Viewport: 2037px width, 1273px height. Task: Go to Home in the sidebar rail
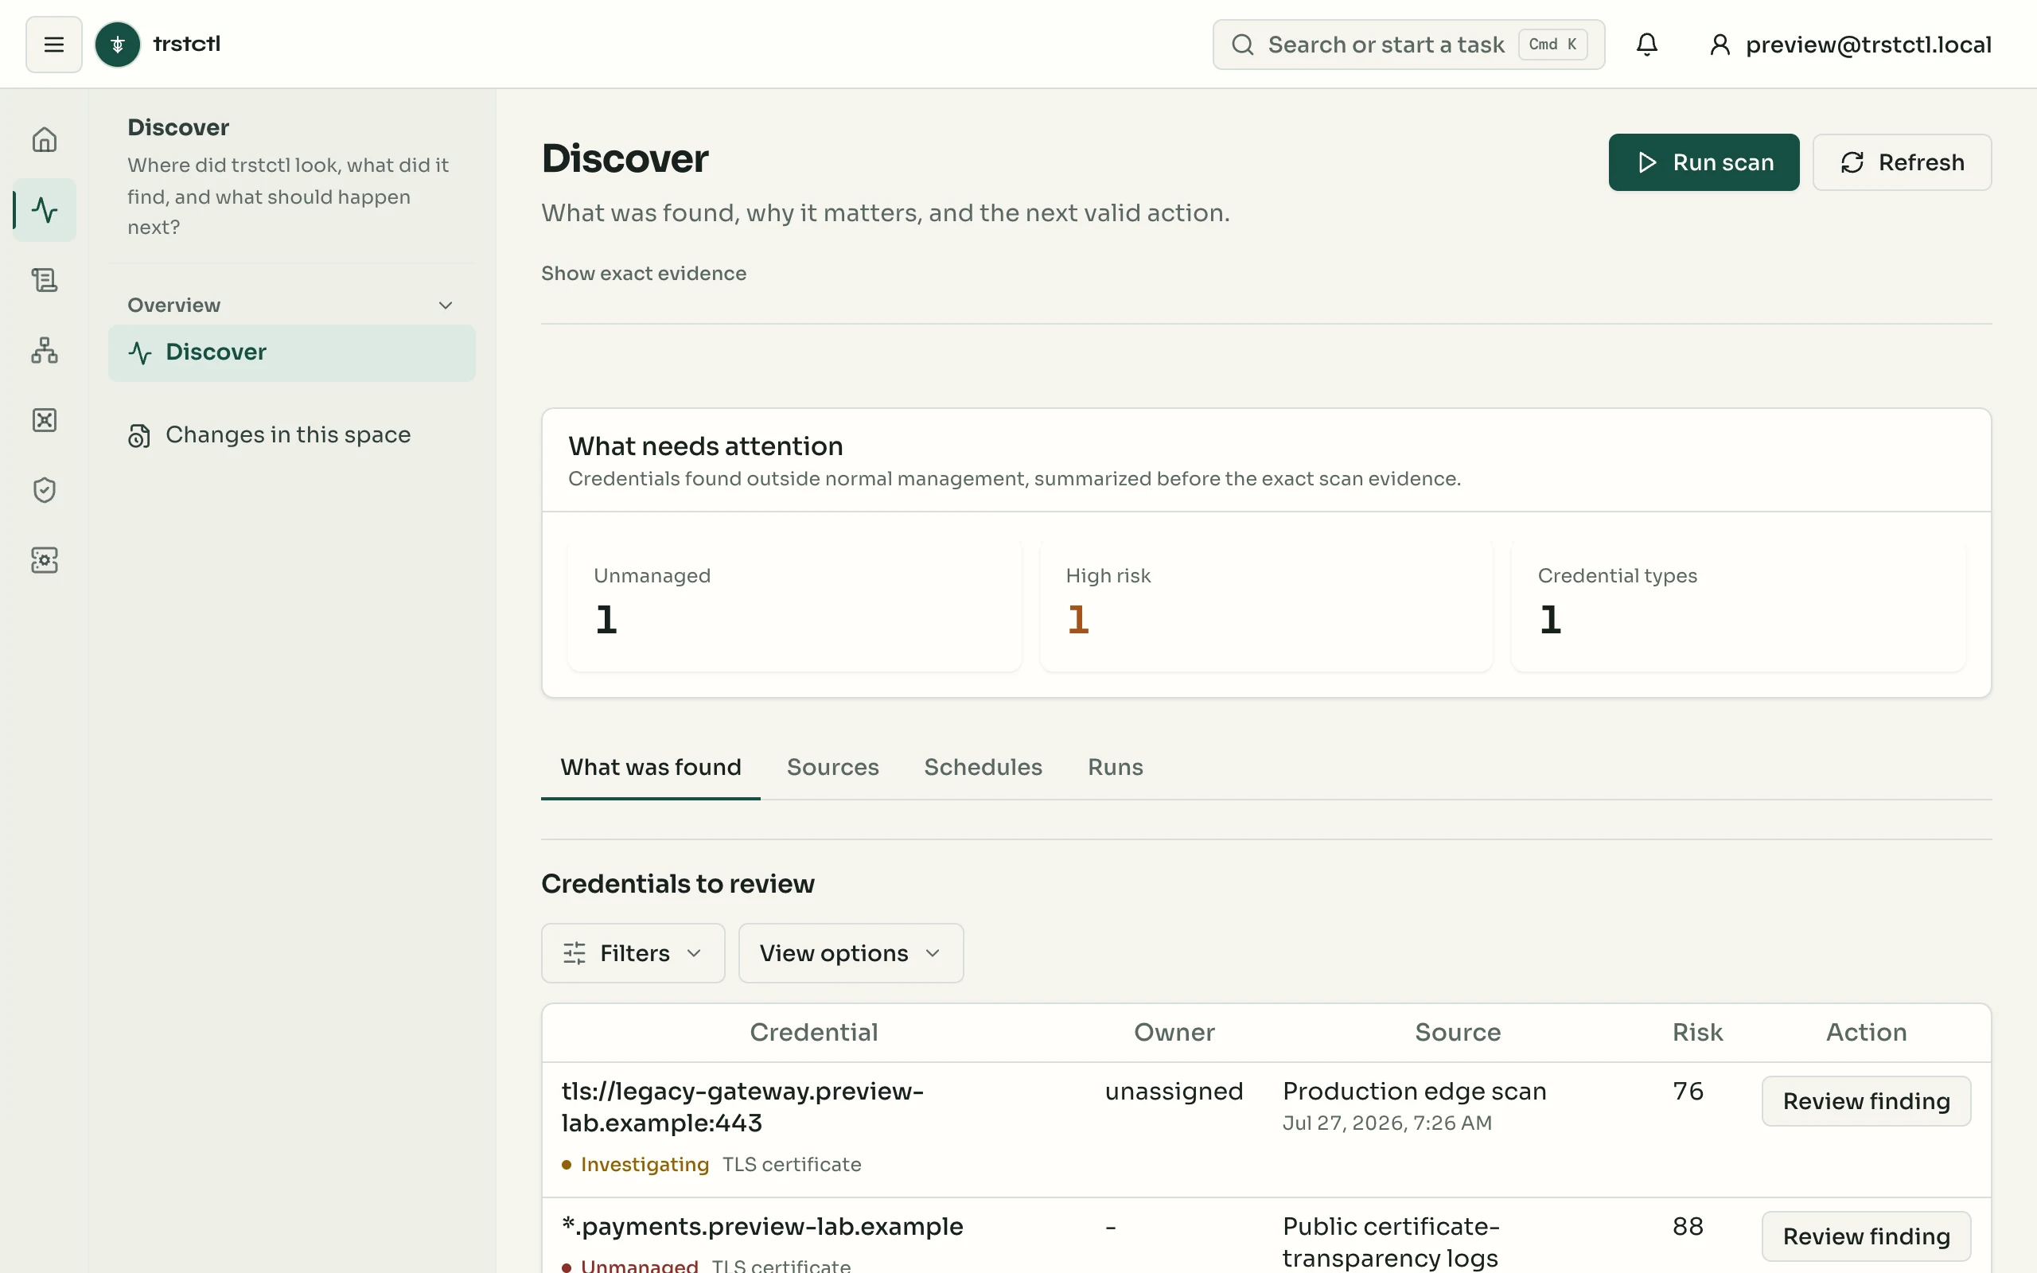coord(45,140)
